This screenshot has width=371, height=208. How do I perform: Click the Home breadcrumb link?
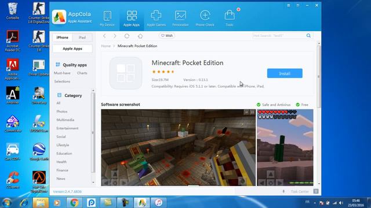coord(106,46)
